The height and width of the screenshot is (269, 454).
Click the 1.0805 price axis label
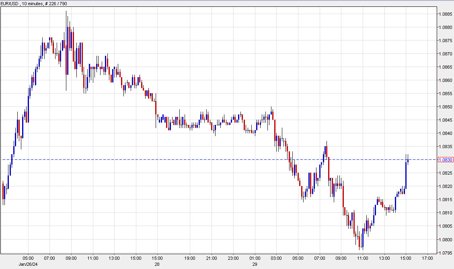[445, 226]
